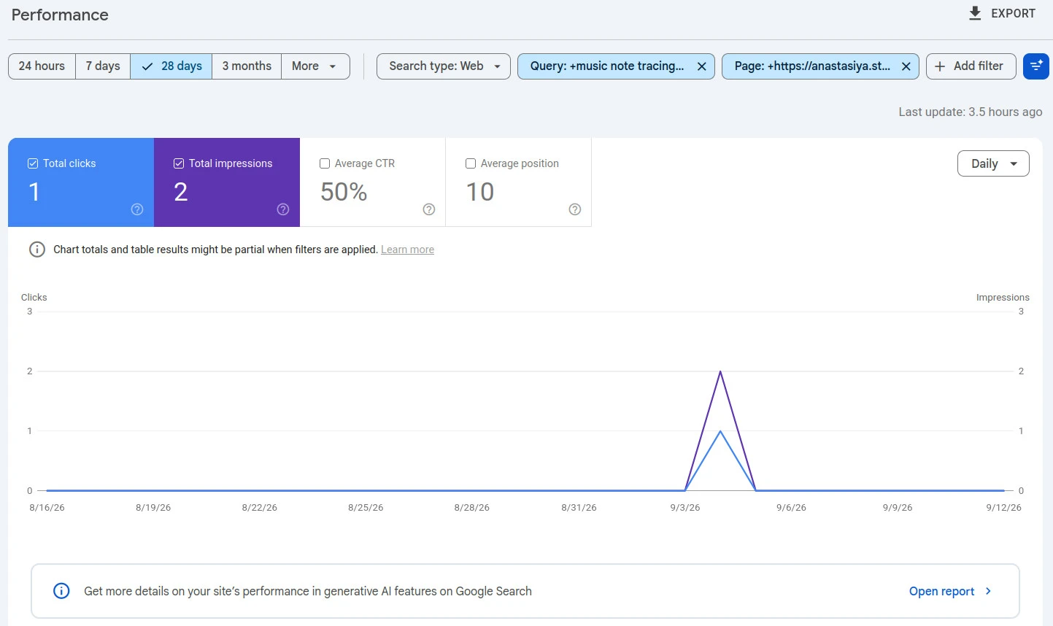1053x626 pixels.
Task: Select the 28 days date range
Action: click(171, 66)
